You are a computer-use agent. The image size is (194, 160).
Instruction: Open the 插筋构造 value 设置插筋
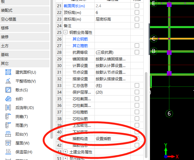tap(112, 139)
